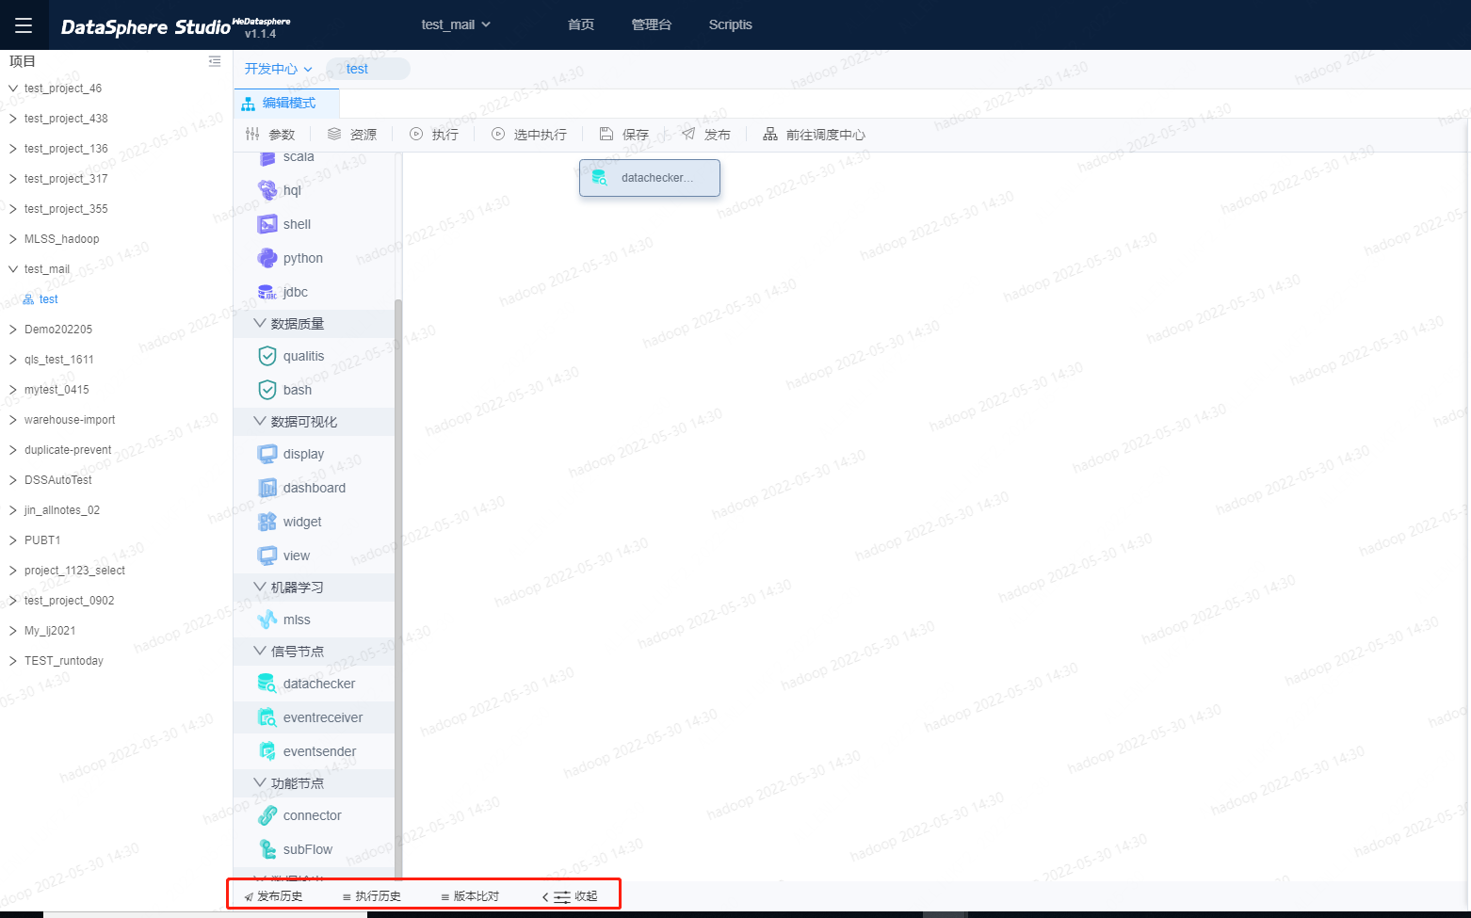Image resolution: width=1471 pixels, height=918 pixels.
Task: Select the hql node icon
Action: coord(290,189)
